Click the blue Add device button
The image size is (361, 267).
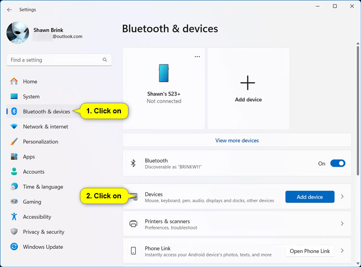310,197
